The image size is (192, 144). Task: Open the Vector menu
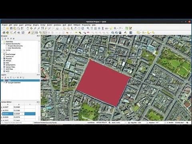(43, 25)
